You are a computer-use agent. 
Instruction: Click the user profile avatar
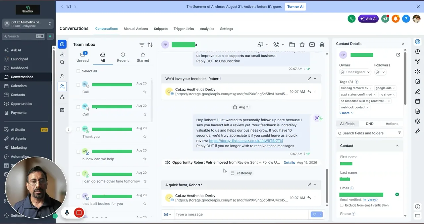point(416,19)
